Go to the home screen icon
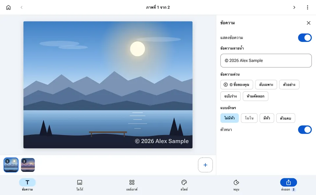Screen dimensions: 316x195 pyautogui.click(x=8, y=8)
